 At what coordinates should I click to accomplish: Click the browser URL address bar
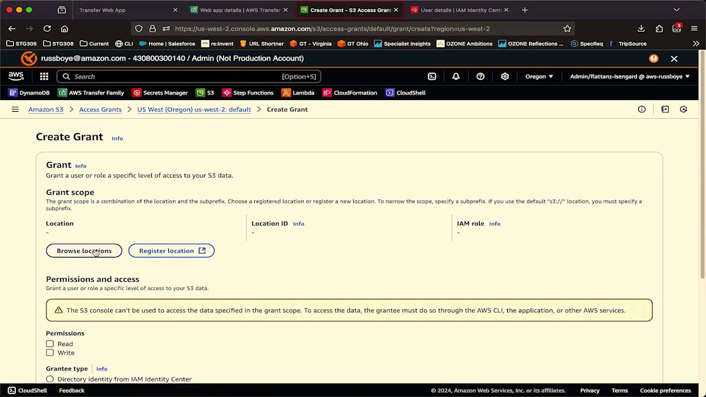353,28
